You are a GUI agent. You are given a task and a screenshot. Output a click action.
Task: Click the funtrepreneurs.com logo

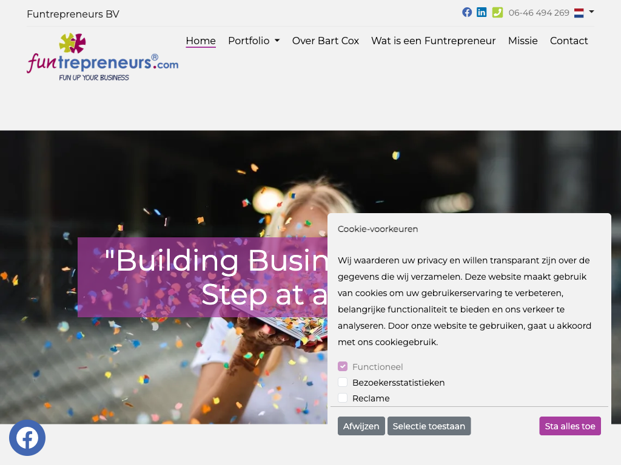coord(102,57)
